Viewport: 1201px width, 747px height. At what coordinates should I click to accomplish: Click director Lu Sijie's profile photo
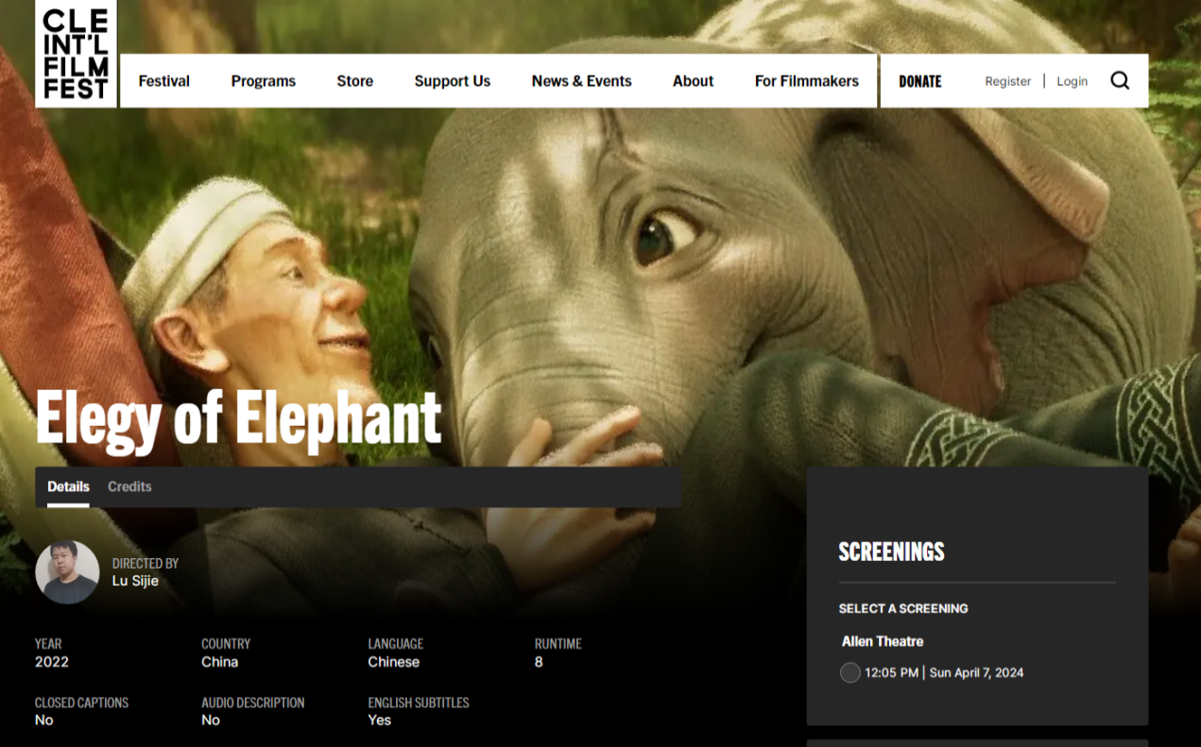pos(67,572)
